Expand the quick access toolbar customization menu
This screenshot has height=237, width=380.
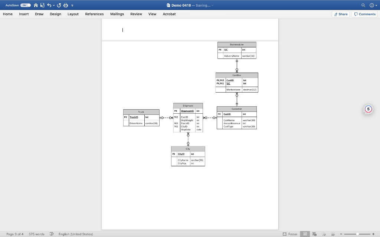(x=72, y=6)
